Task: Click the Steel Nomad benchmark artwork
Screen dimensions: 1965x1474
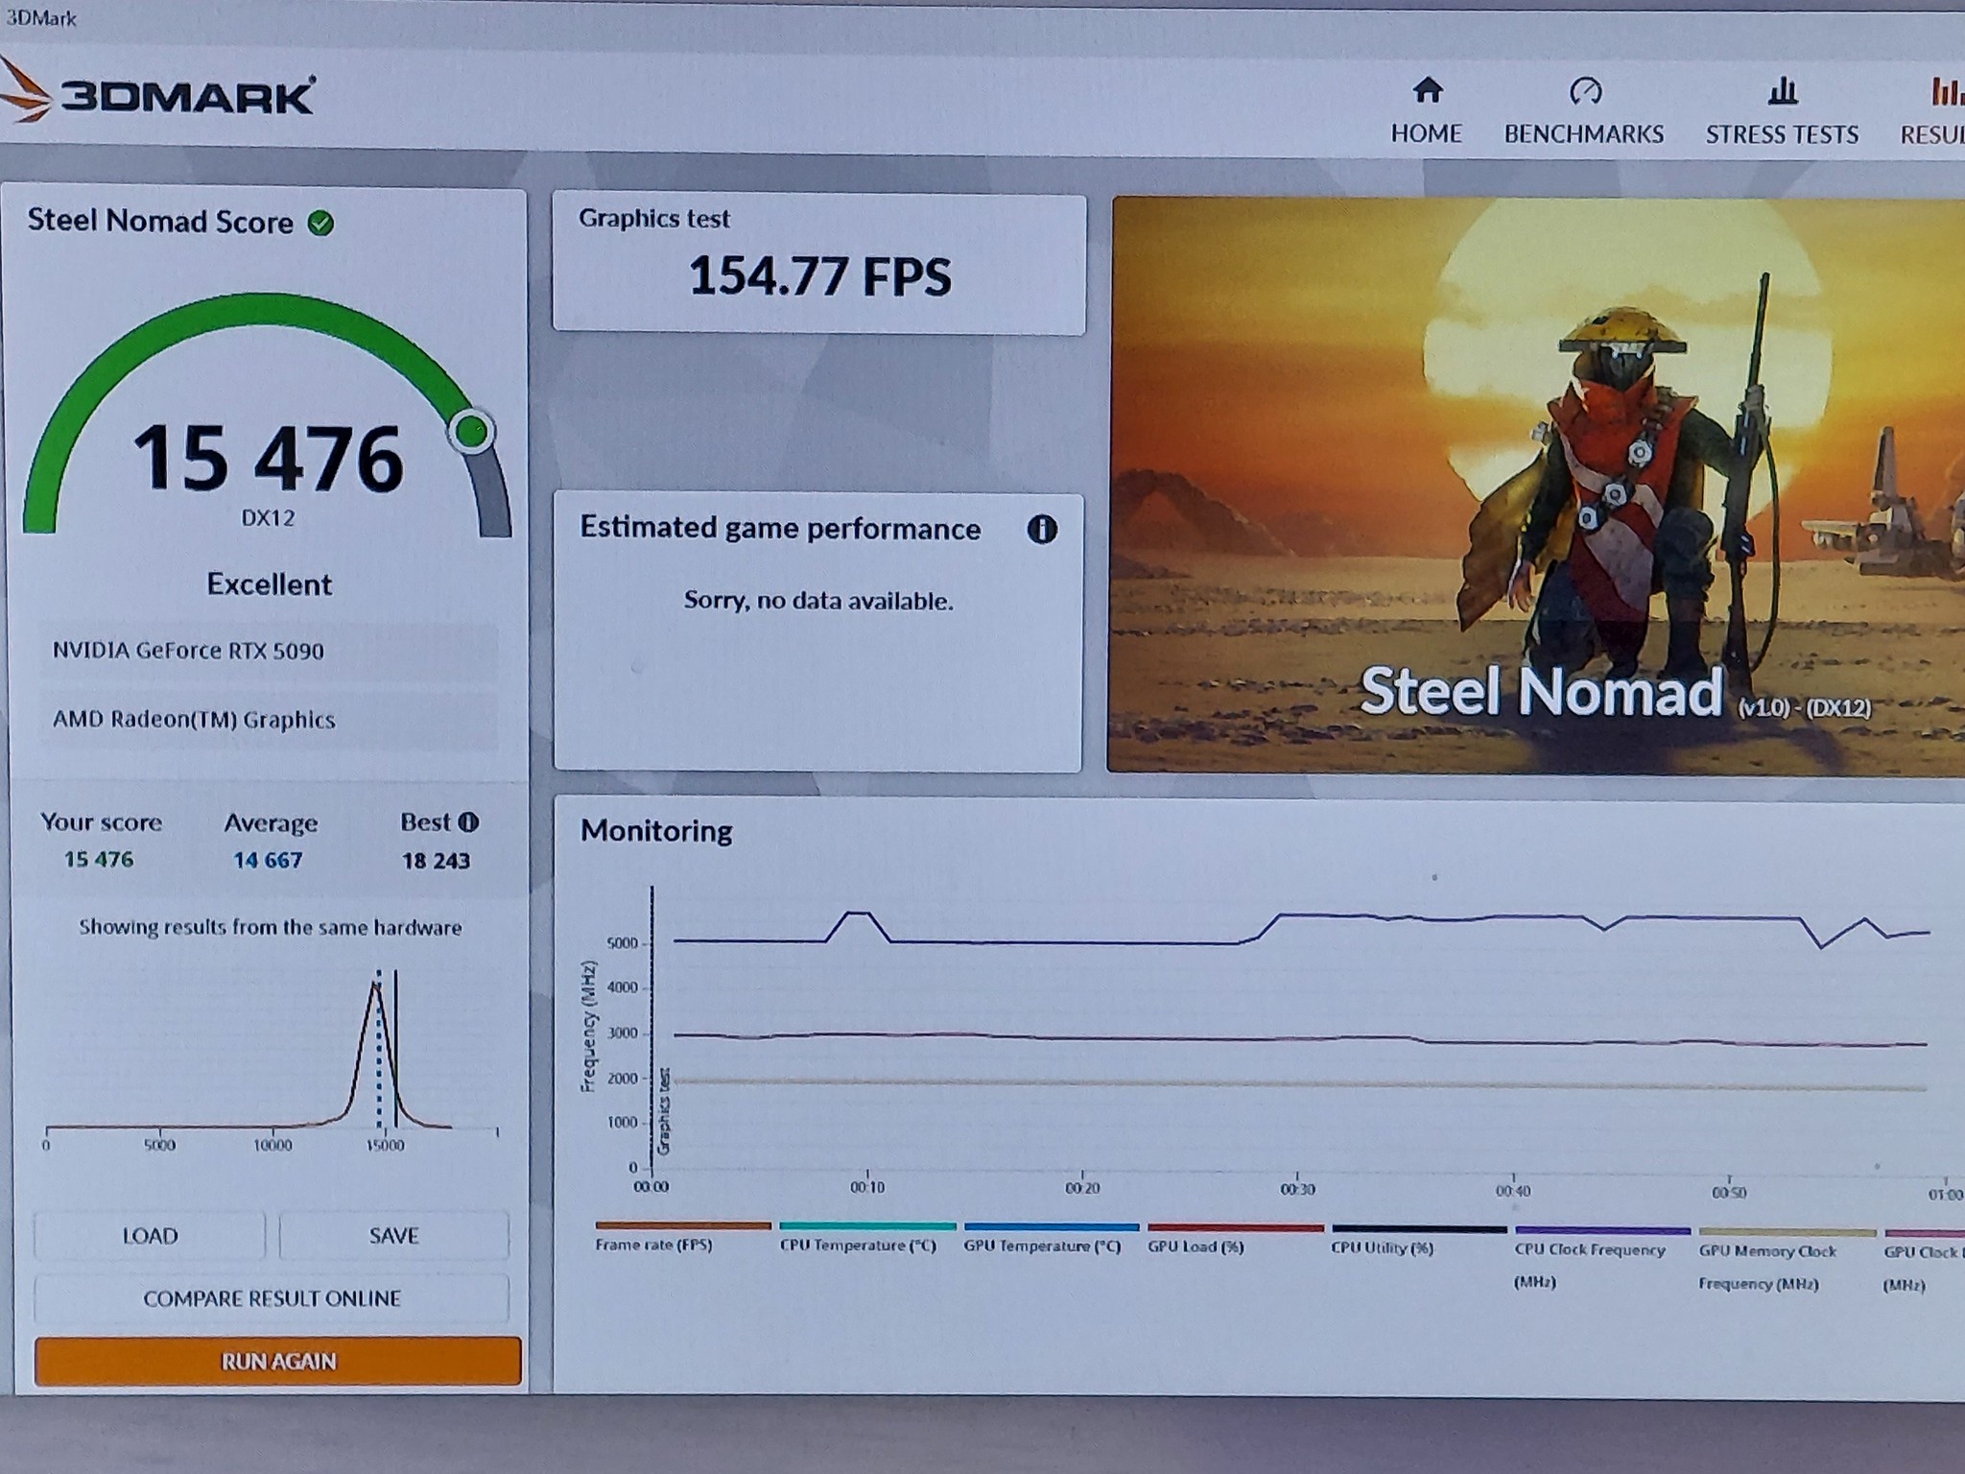Action: (x=1535, y=485)
